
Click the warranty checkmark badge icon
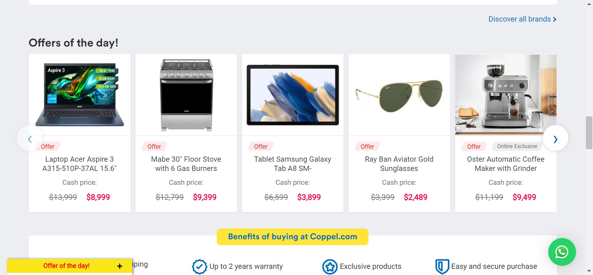200,266
